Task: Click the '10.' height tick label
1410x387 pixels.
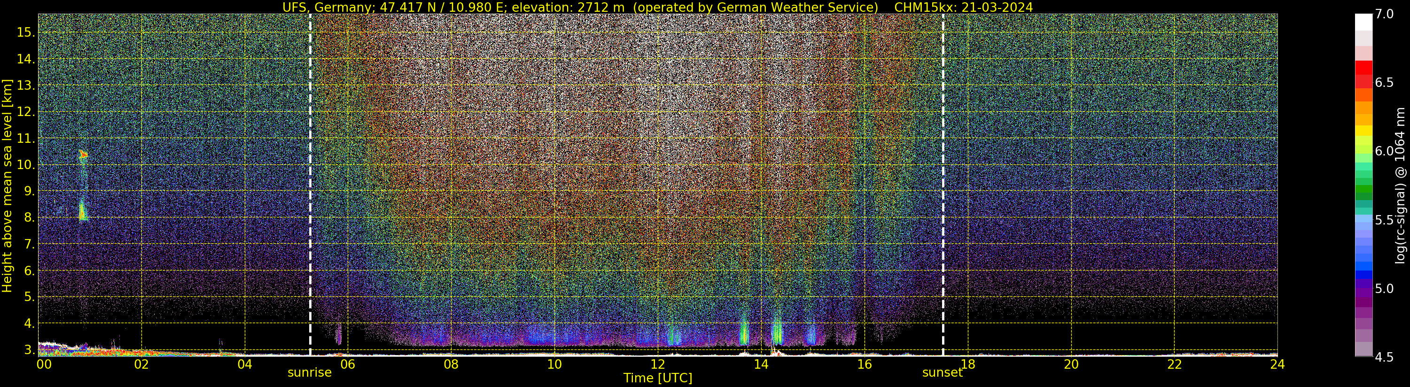Action: click(x=26, y=165)
